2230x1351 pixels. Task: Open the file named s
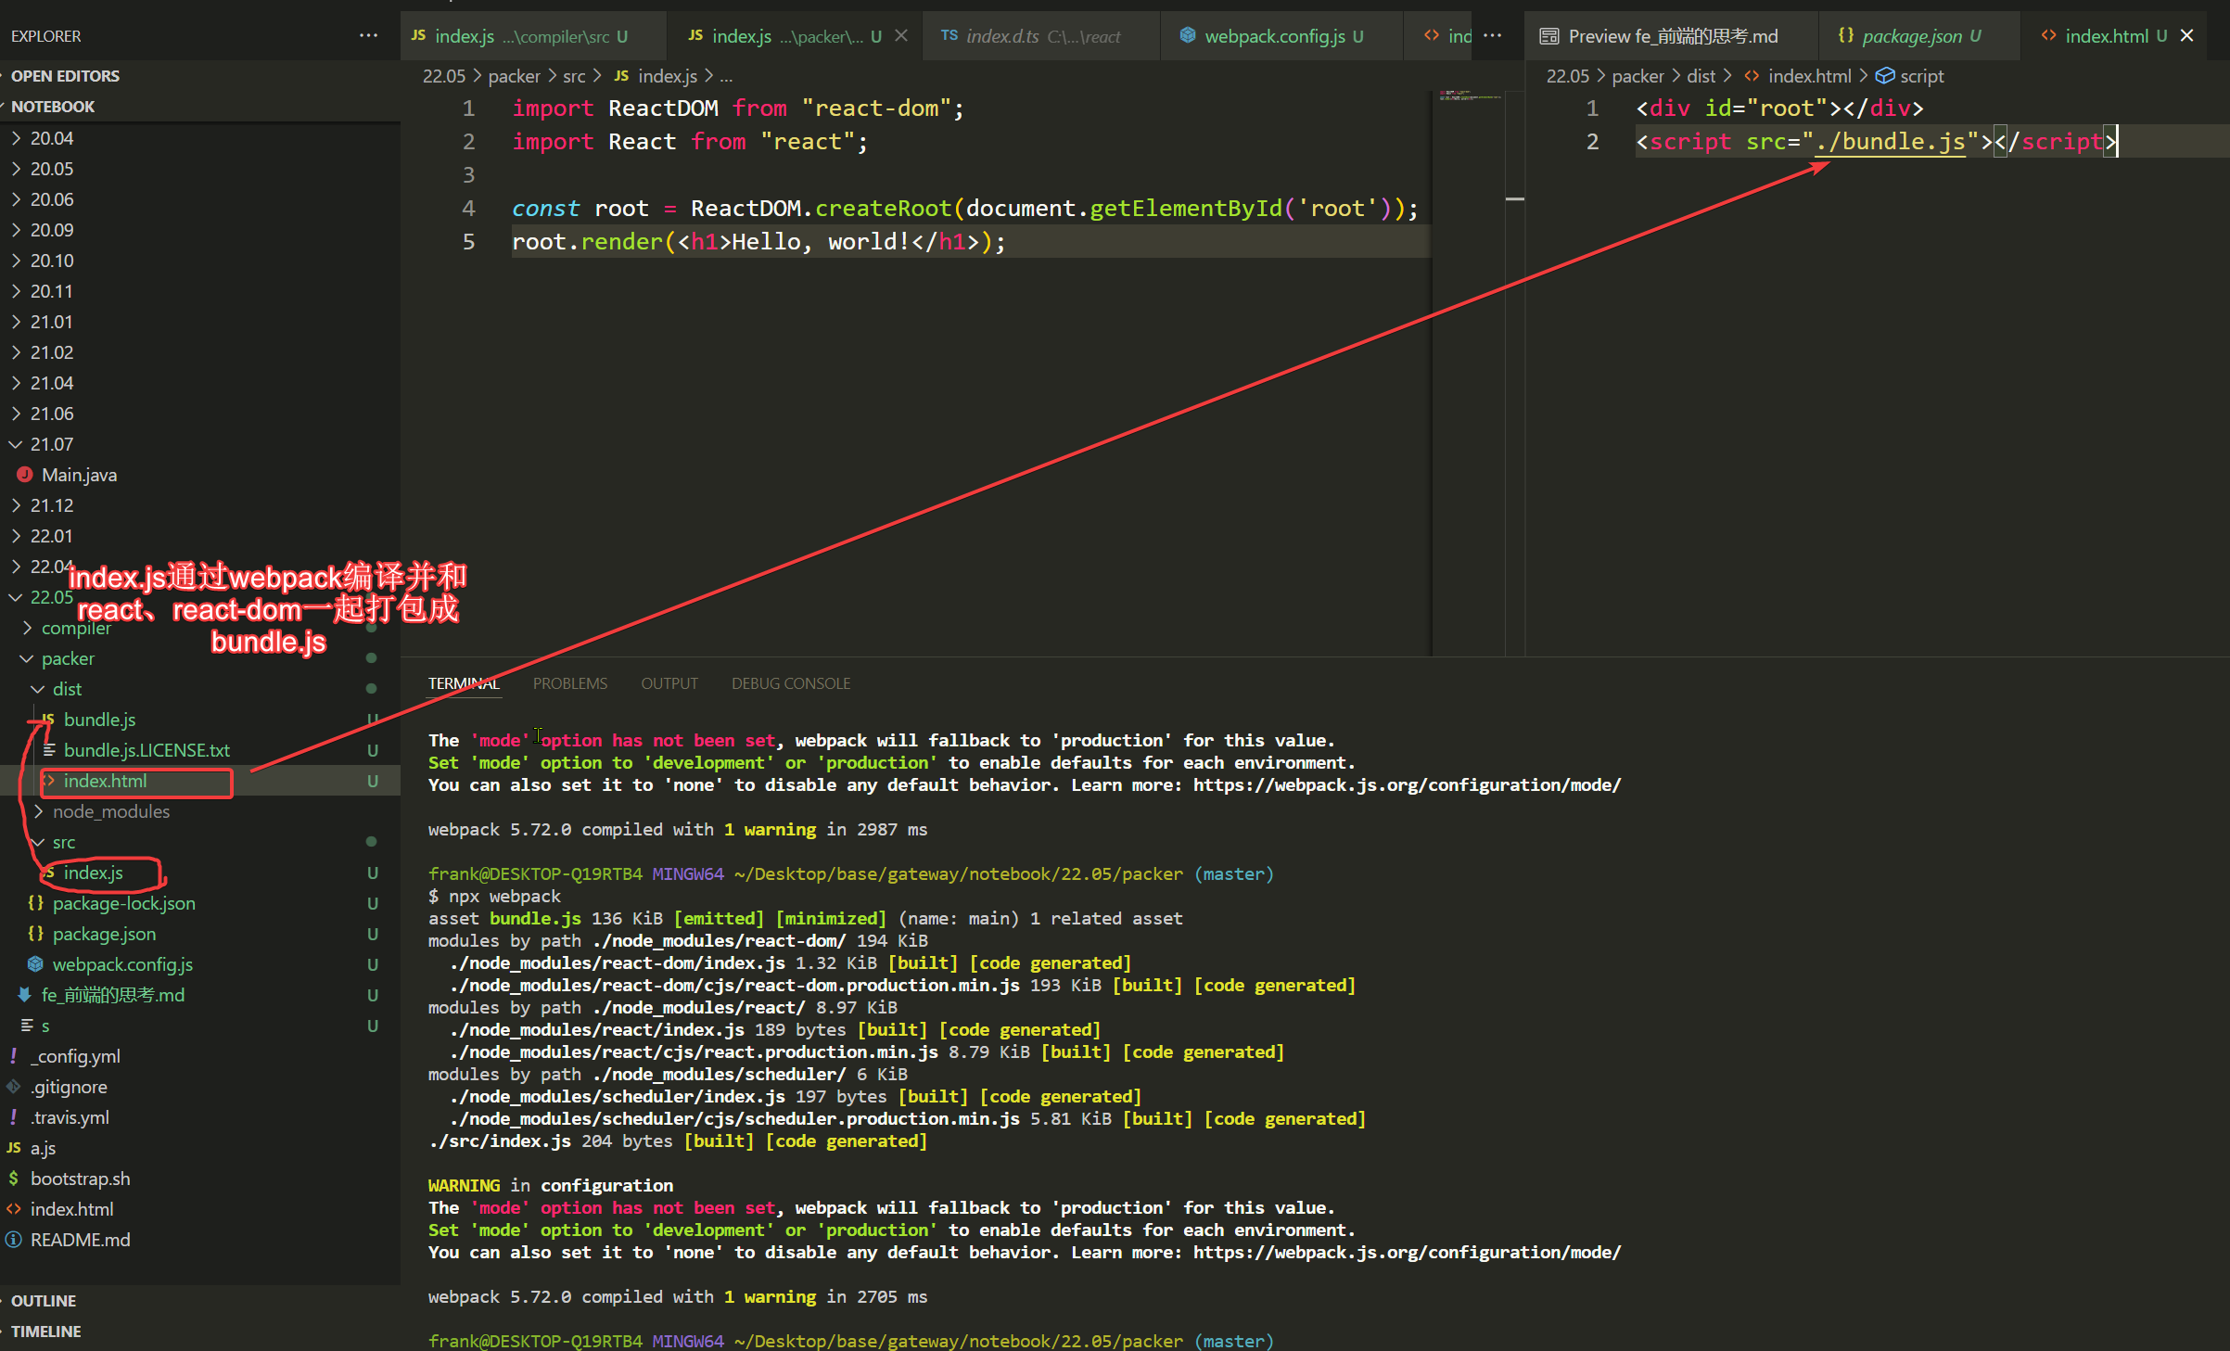tap(200, 1026)
